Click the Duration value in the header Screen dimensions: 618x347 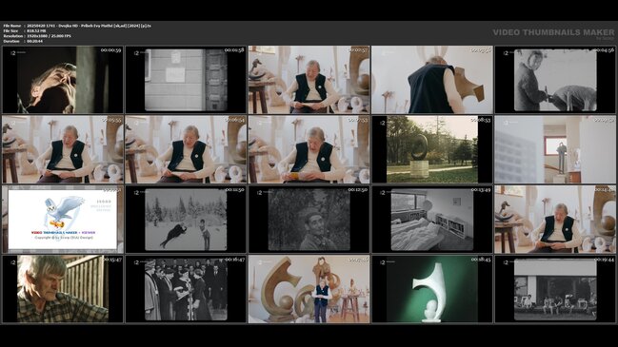(35, 41)
